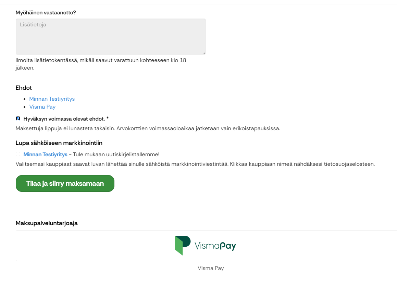This screenshot has width=397, height=283.
Task: Open the bold Minnan Testiyritys privacy link
Action: click(45, 155)
